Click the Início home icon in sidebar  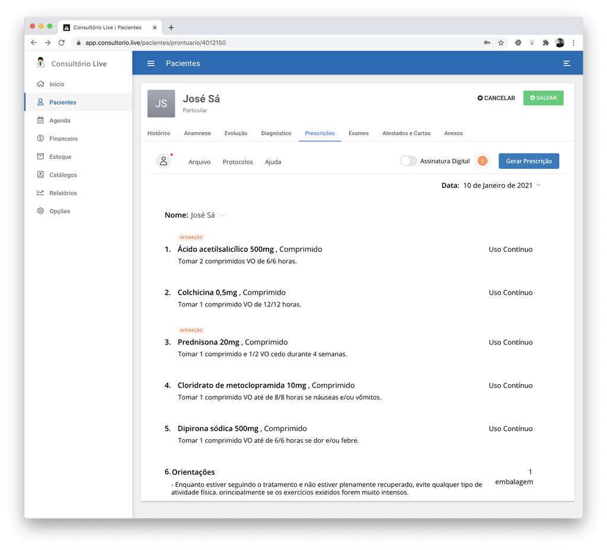[40, 84]
